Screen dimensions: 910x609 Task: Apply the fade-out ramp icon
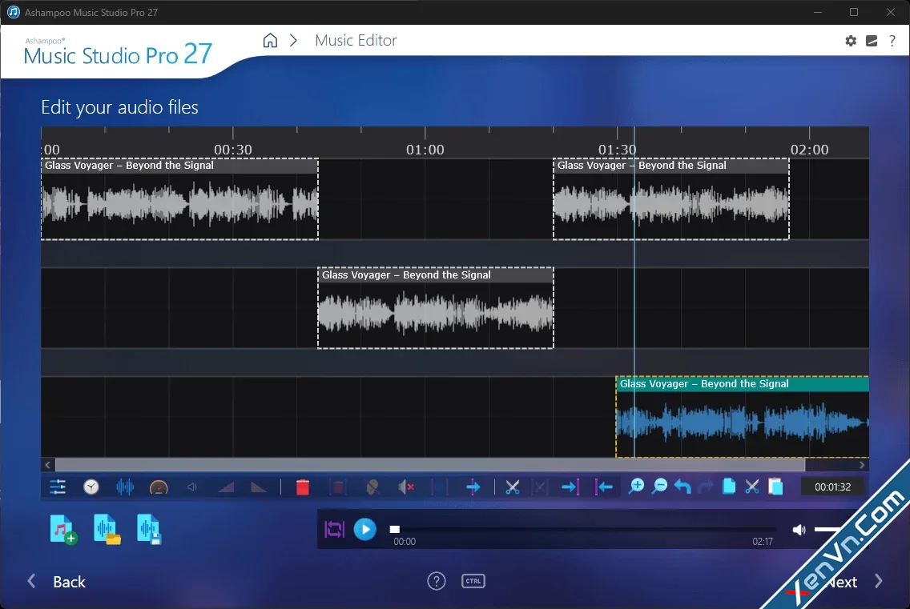(258, 487)
